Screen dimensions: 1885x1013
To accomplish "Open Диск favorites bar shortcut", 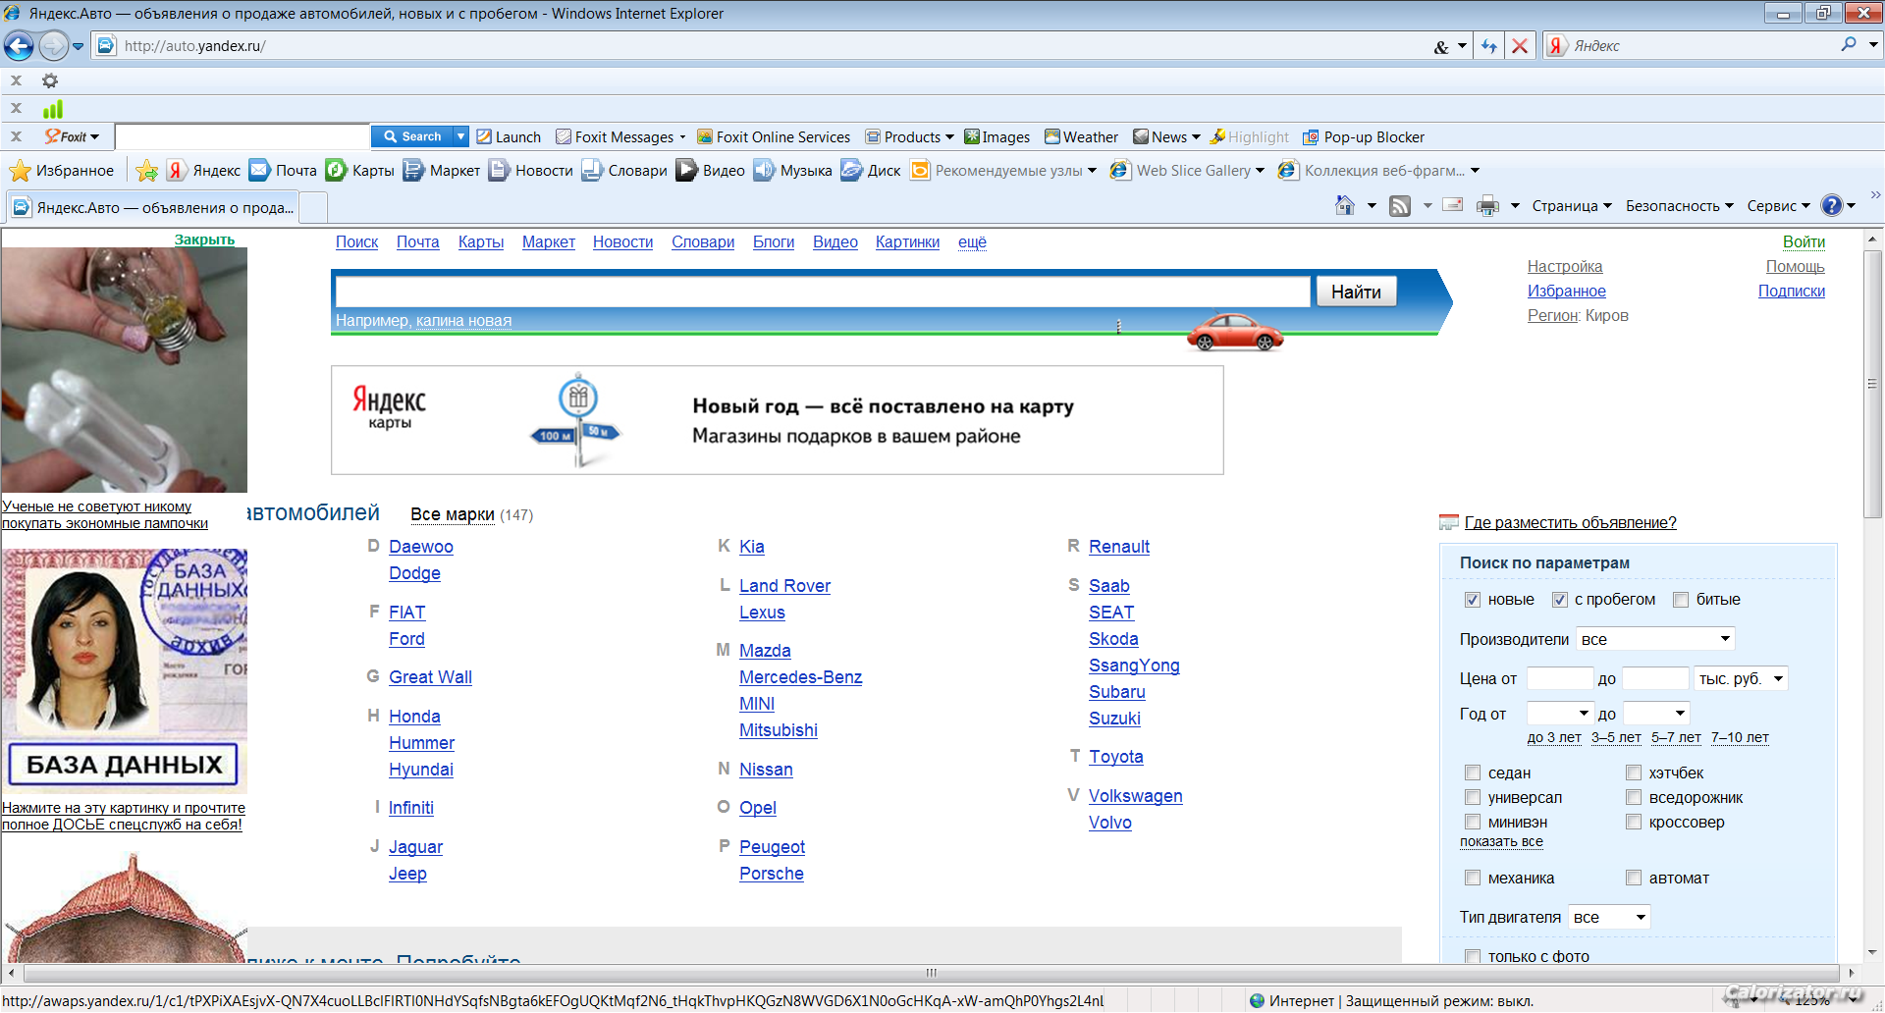I will point(871,171).
